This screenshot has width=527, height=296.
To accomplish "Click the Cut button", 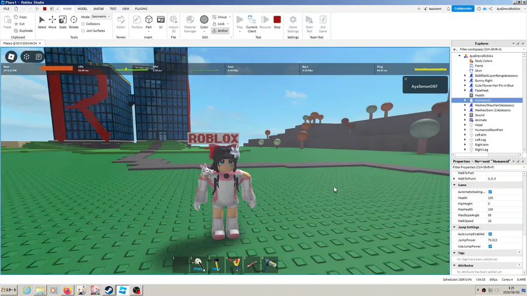I will (x=19, y=24).
